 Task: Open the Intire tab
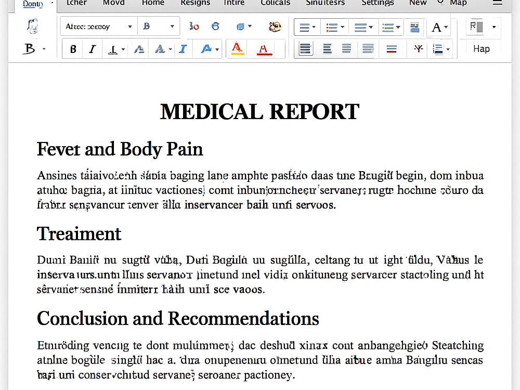234,3
